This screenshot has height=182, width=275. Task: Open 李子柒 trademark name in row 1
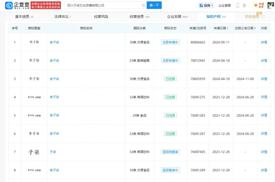tap(54, 42)
